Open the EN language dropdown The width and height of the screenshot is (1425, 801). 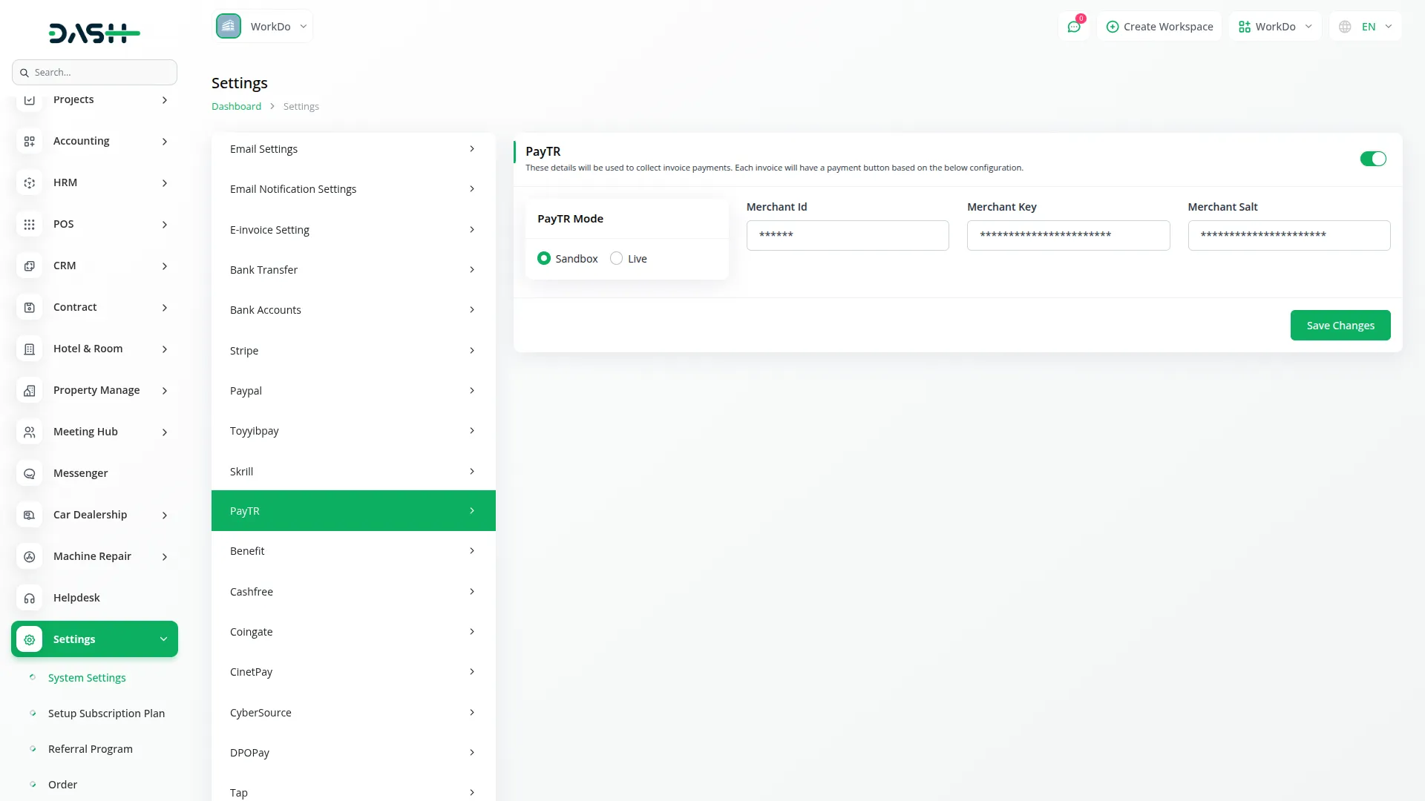pos(1366,27)
